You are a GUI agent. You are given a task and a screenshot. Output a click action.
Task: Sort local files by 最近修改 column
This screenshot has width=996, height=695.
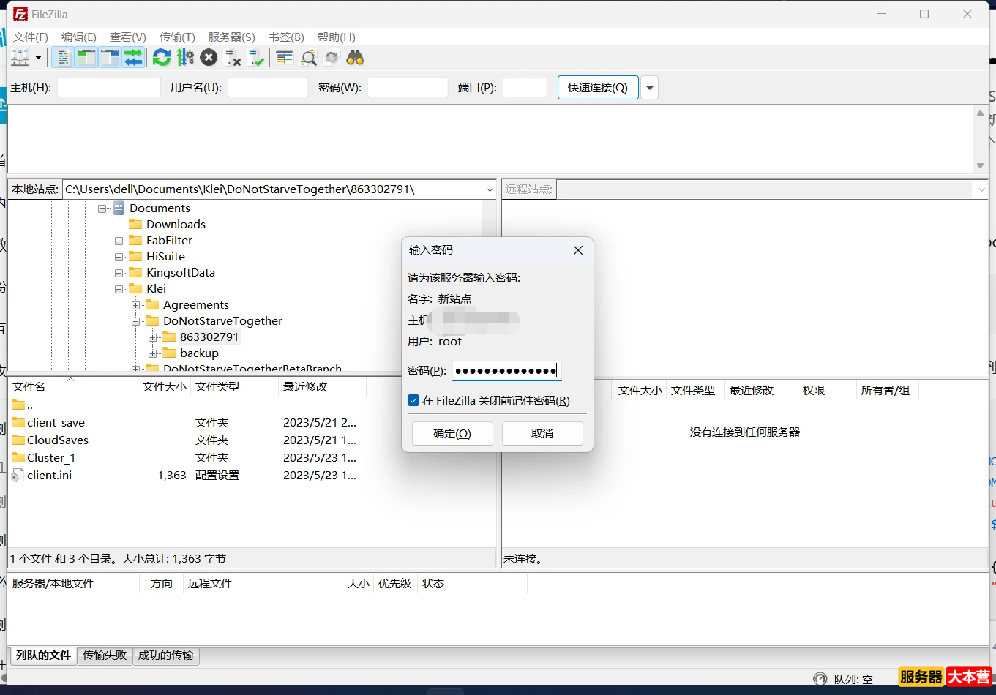point(322,386)
